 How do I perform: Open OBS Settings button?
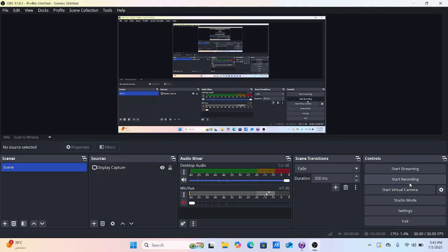click(x=405, y=211)
